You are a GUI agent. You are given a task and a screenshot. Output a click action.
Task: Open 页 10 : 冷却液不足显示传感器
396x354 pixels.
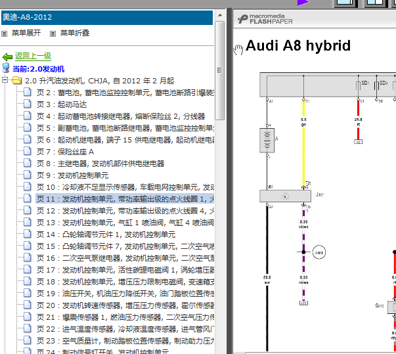coord(125,187)
